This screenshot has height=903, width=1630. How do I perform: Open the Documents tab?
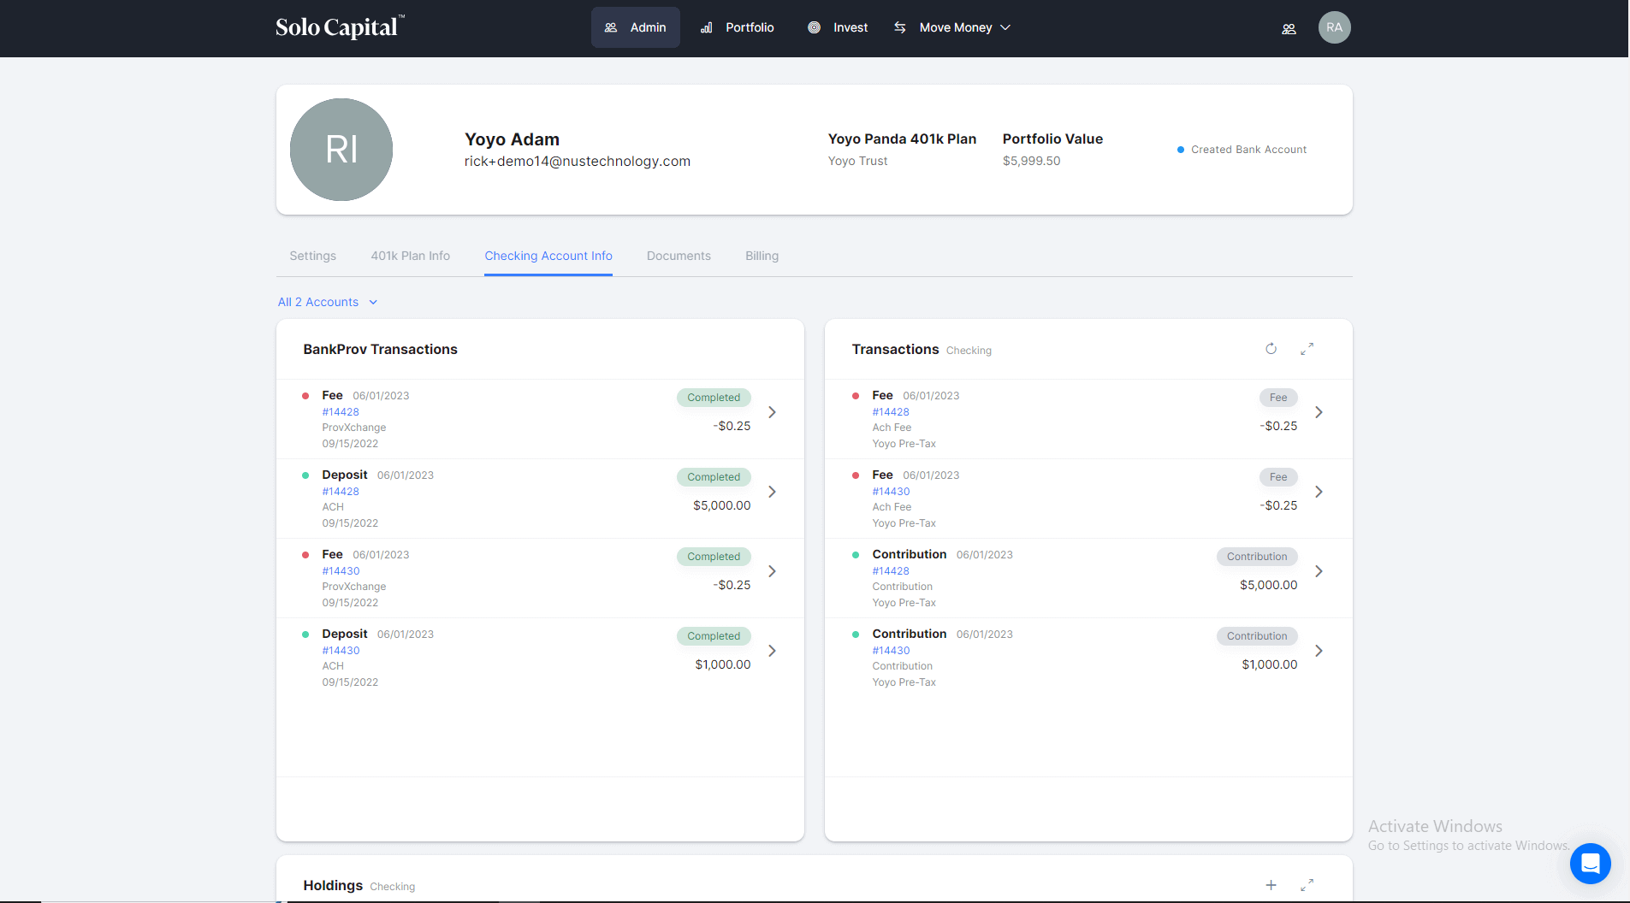coord(679,256)
